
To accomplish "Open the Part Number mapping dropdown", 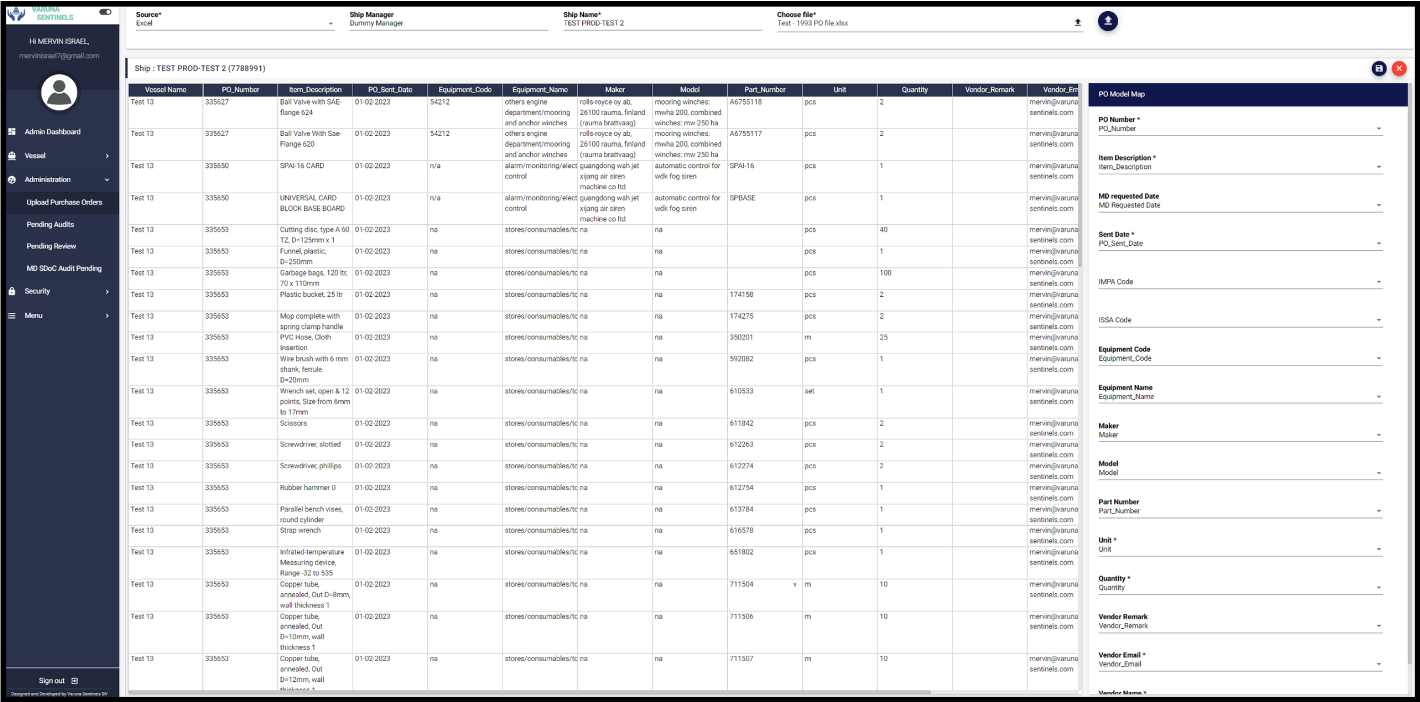I will [1240, 511].
